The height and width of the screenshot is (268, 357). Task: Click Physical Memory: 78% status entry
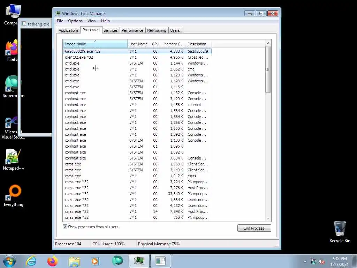159,244
